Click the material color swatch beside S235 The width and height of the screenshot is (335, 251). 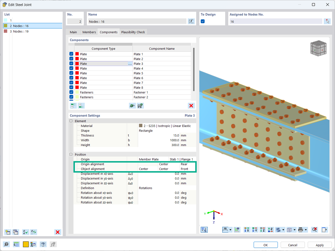pyautogui.click(x=140, y=126)
